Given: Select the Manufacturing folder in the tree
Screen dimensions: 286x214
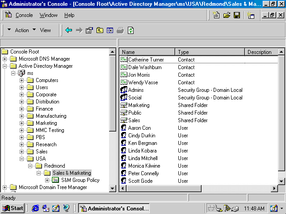Looking at the screenshot, I should coord(51,116).
